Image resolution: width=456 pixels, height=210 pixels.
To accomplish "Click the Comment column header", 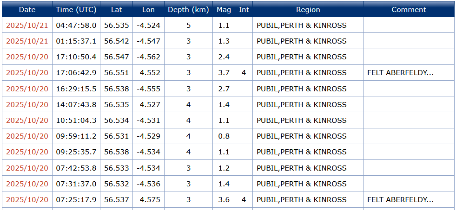I will 409,9.
